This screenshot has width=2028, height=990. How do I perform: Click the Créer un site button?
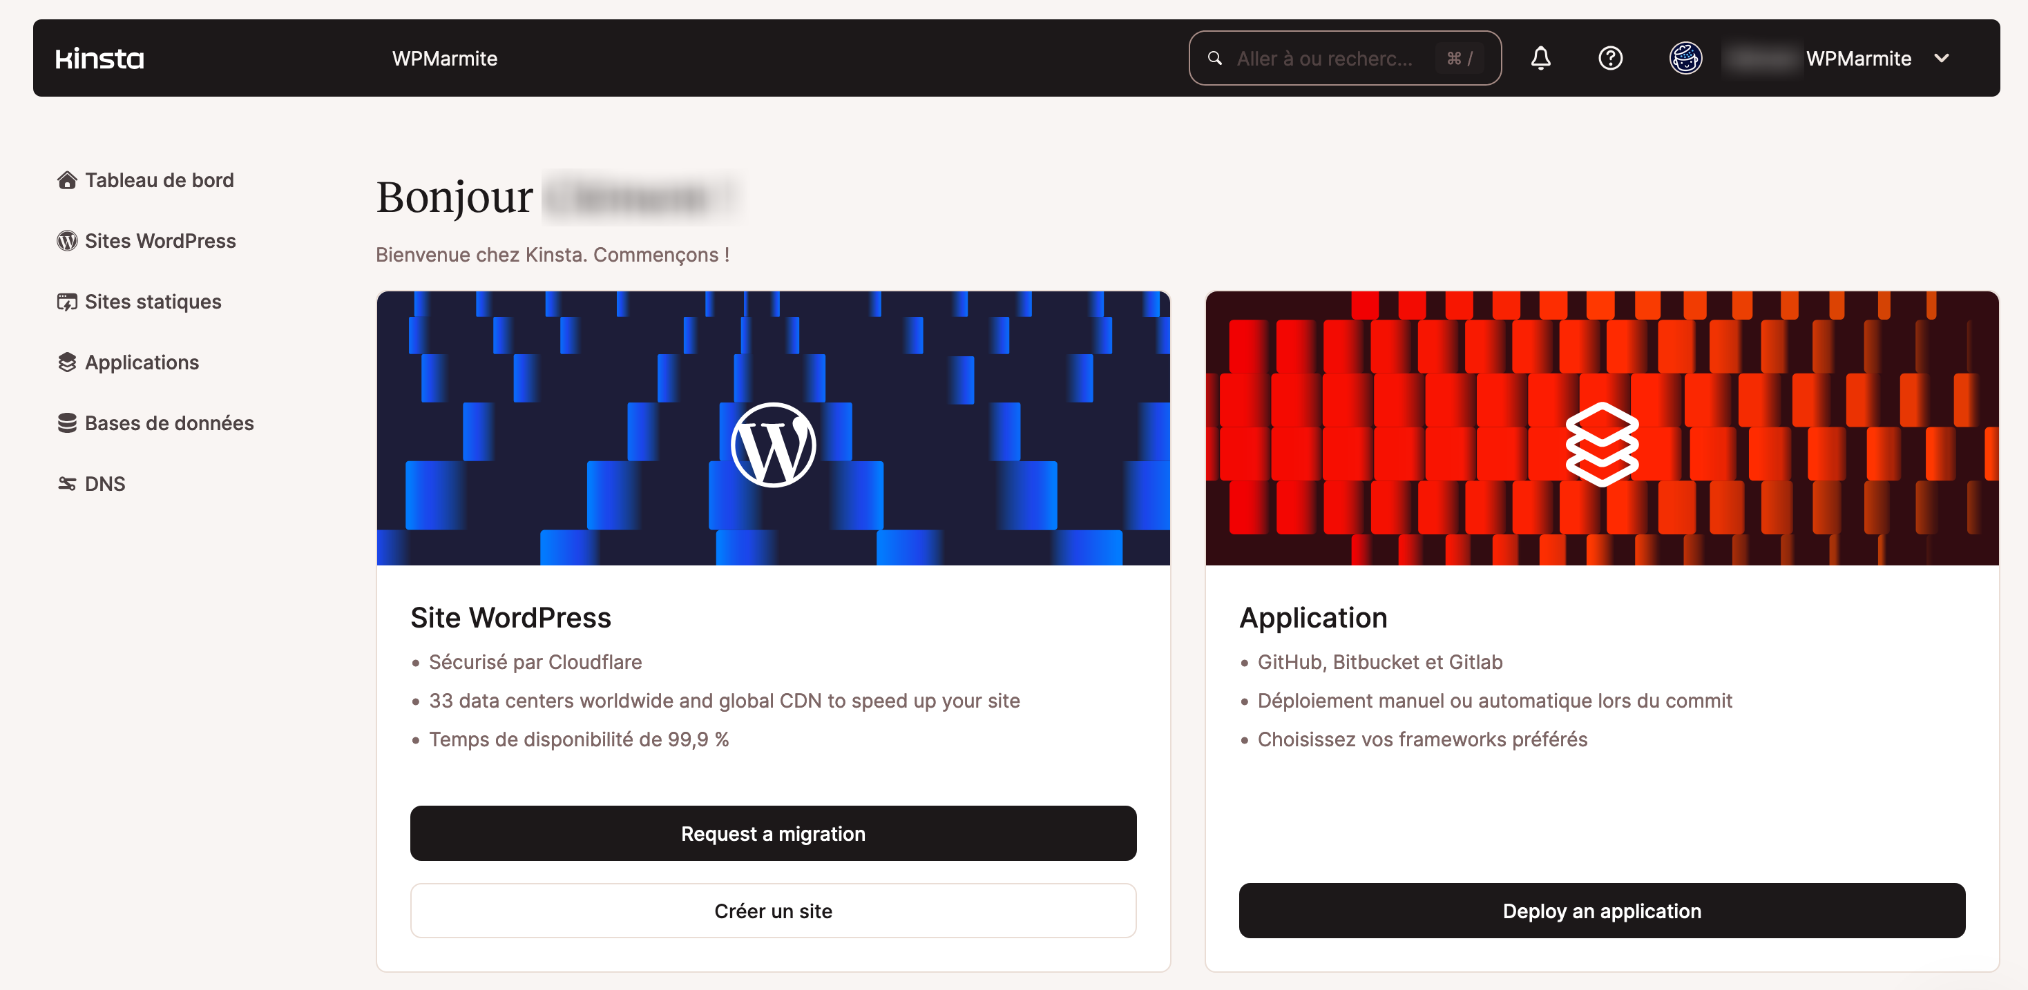(x=773, y=910)
